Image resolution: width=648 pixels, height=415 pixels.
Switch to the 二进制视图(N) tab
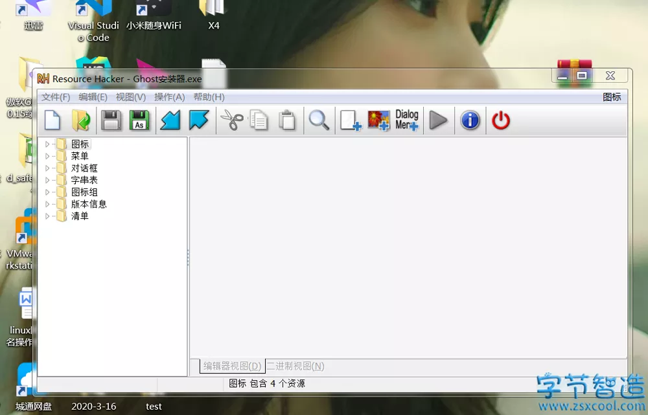(295, 366)
